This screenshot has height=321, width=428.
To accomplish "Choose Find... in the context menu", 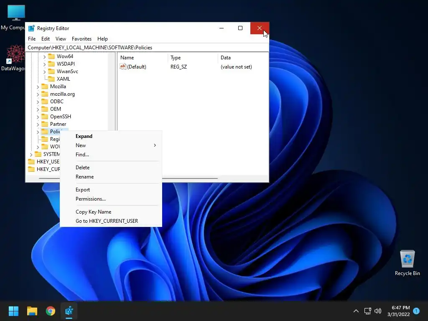I will pos(111,155).
